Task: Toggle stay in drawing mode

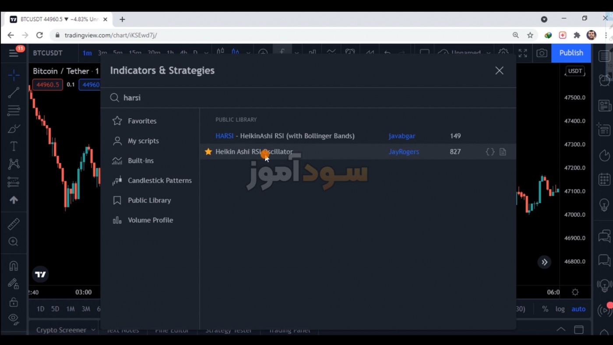Action: coord(14,284)
